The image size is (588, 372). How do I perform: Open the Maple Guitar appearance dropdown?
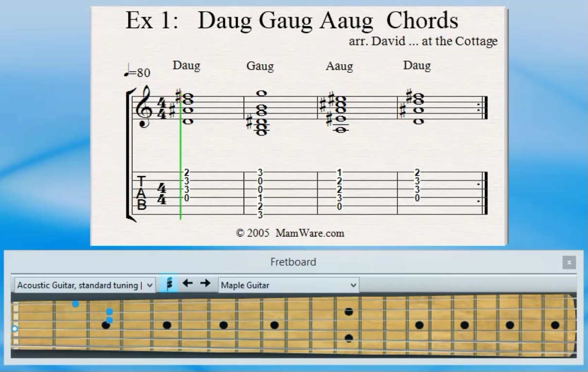coord(288,285)
